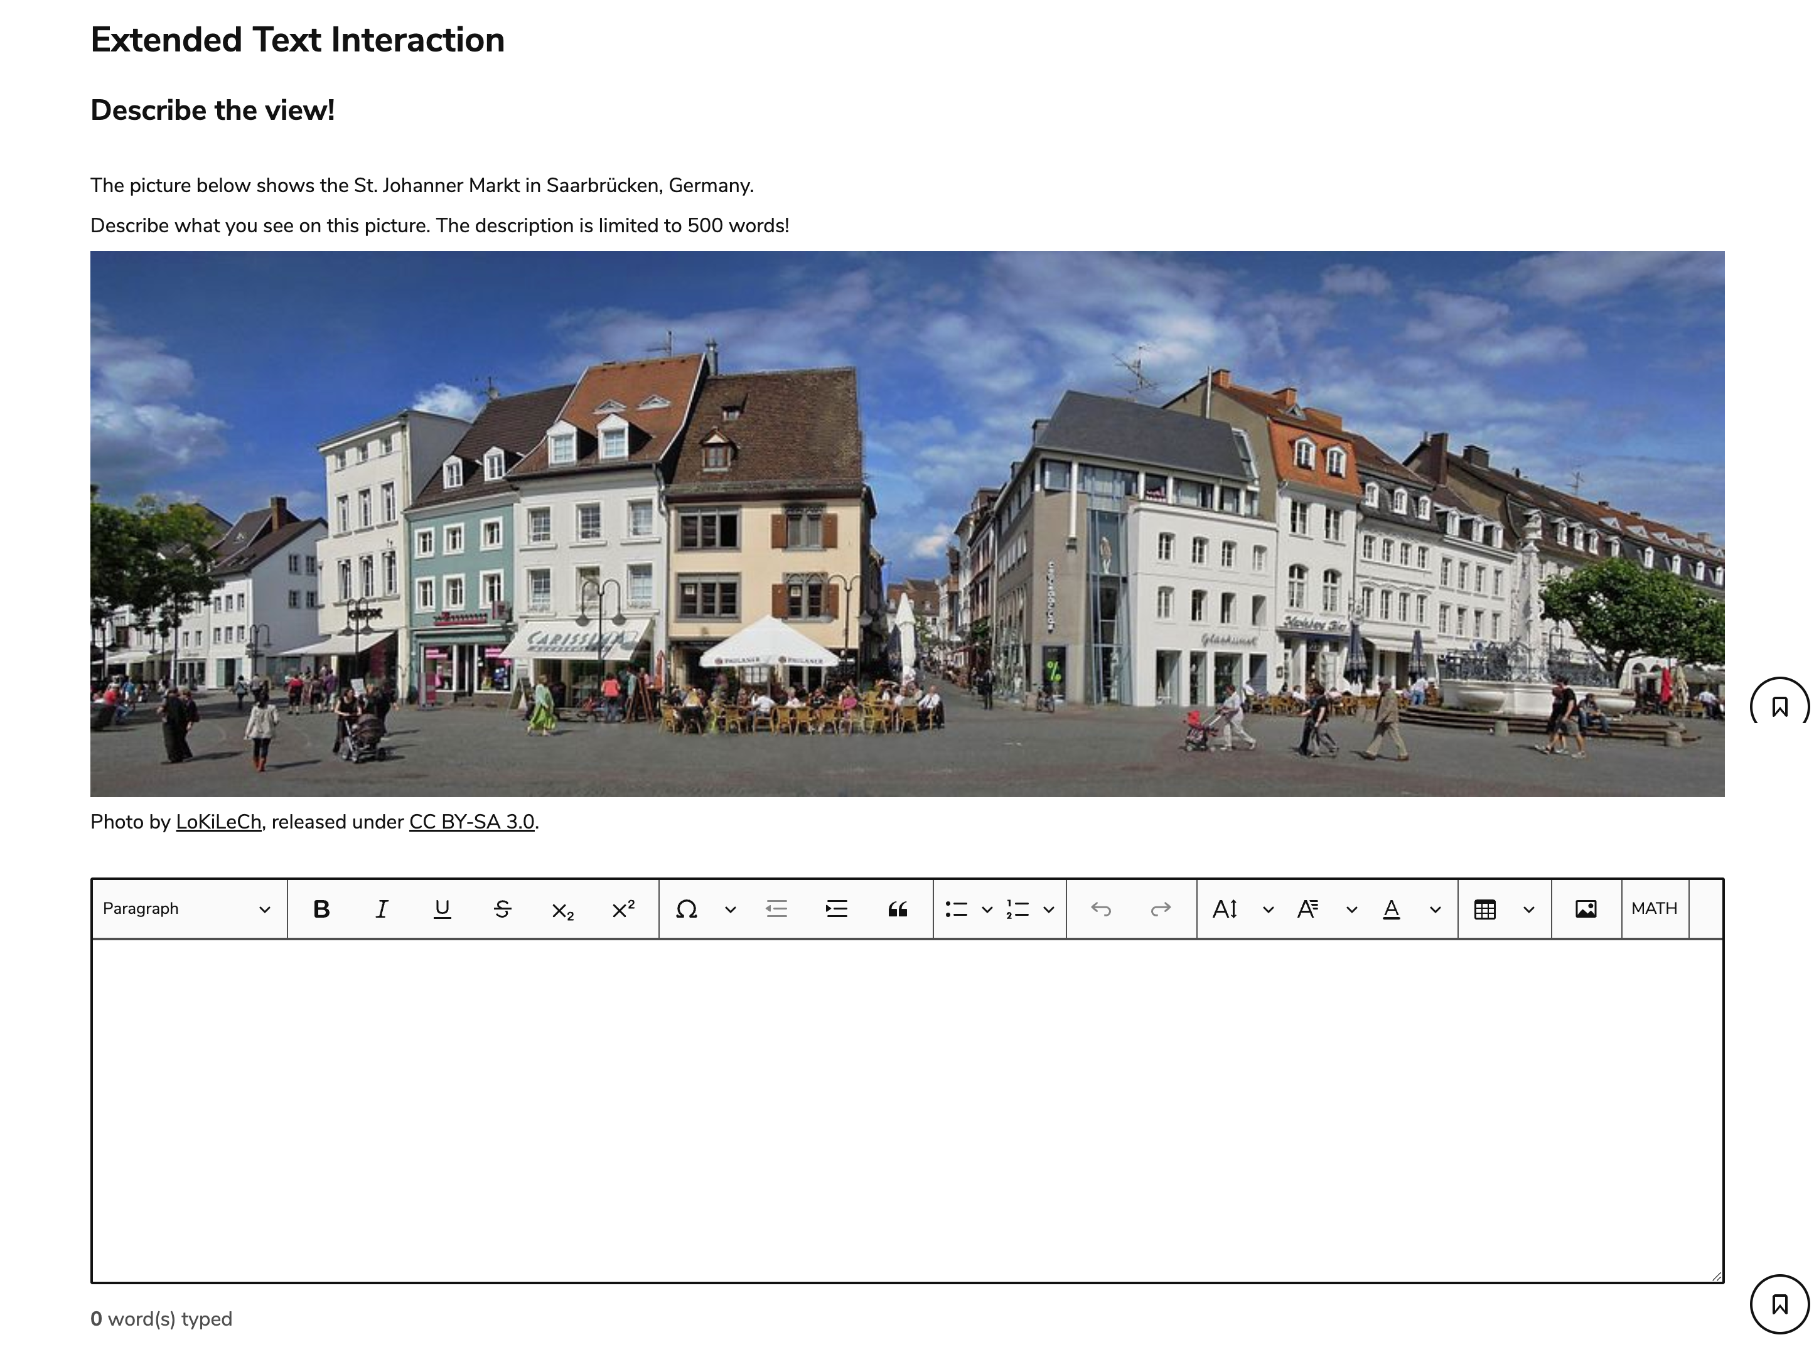Apply strikethrough formatting
Screen dimensions: 1814x1347
tap(503, 908)
